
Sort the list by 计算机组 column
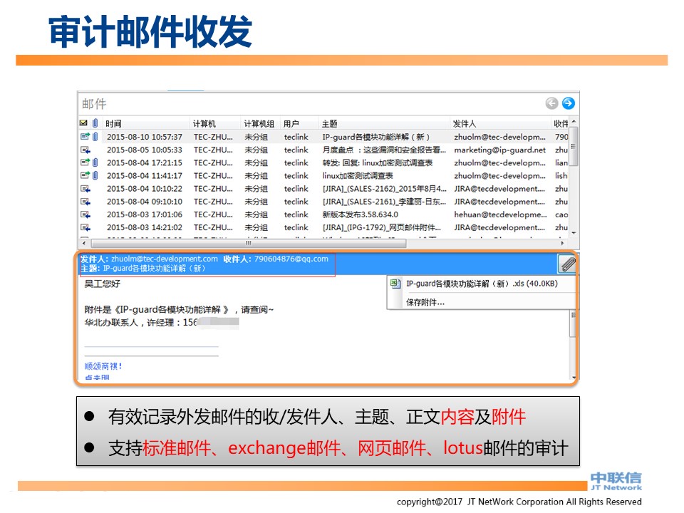(x=260, y=124)
